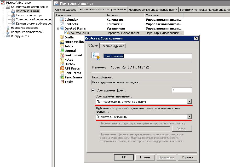Click the Sync Issues folder icon

[x=62, y=77]
